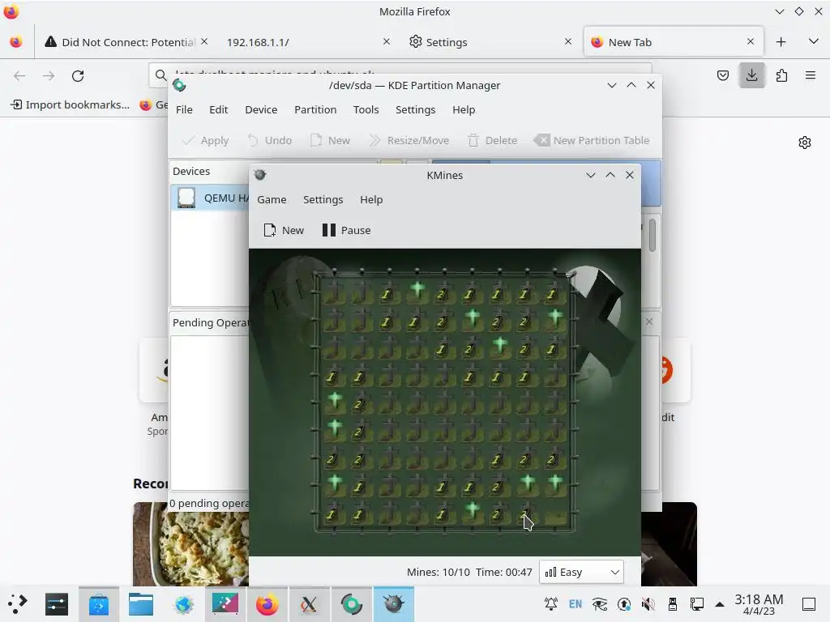Pause the KMines game
The height and width of the screenshot is (622, 830).
tap(346, 230)
